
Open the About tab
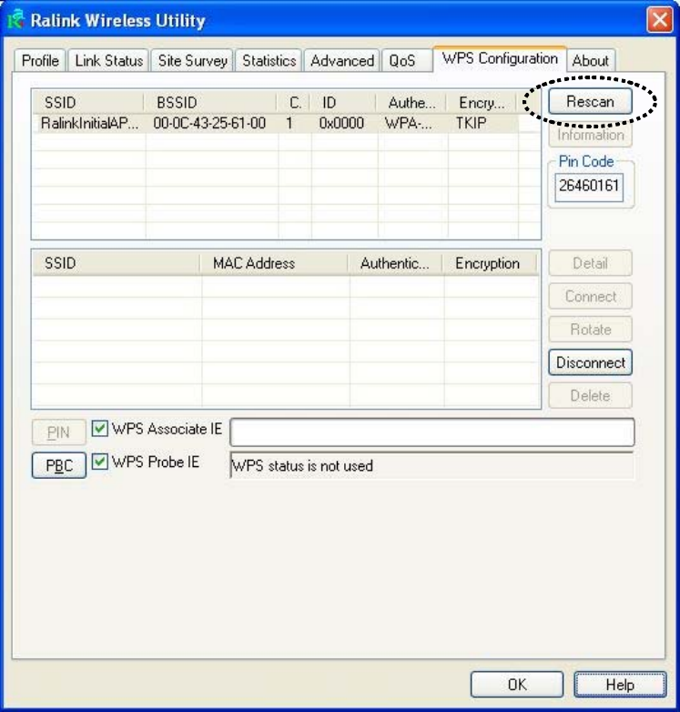590,60
